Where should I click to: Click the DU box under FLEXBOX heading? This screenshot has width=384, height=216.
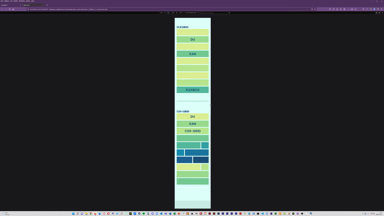[x=193, y=39]
